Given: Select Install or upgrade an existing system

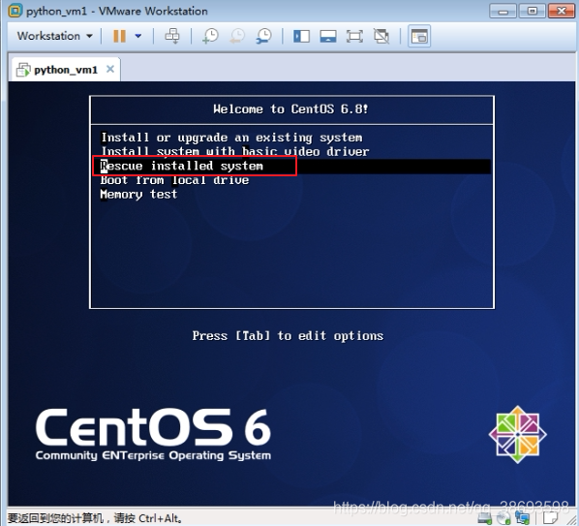Looking at the screenshot, I should (x=232, y=138).
